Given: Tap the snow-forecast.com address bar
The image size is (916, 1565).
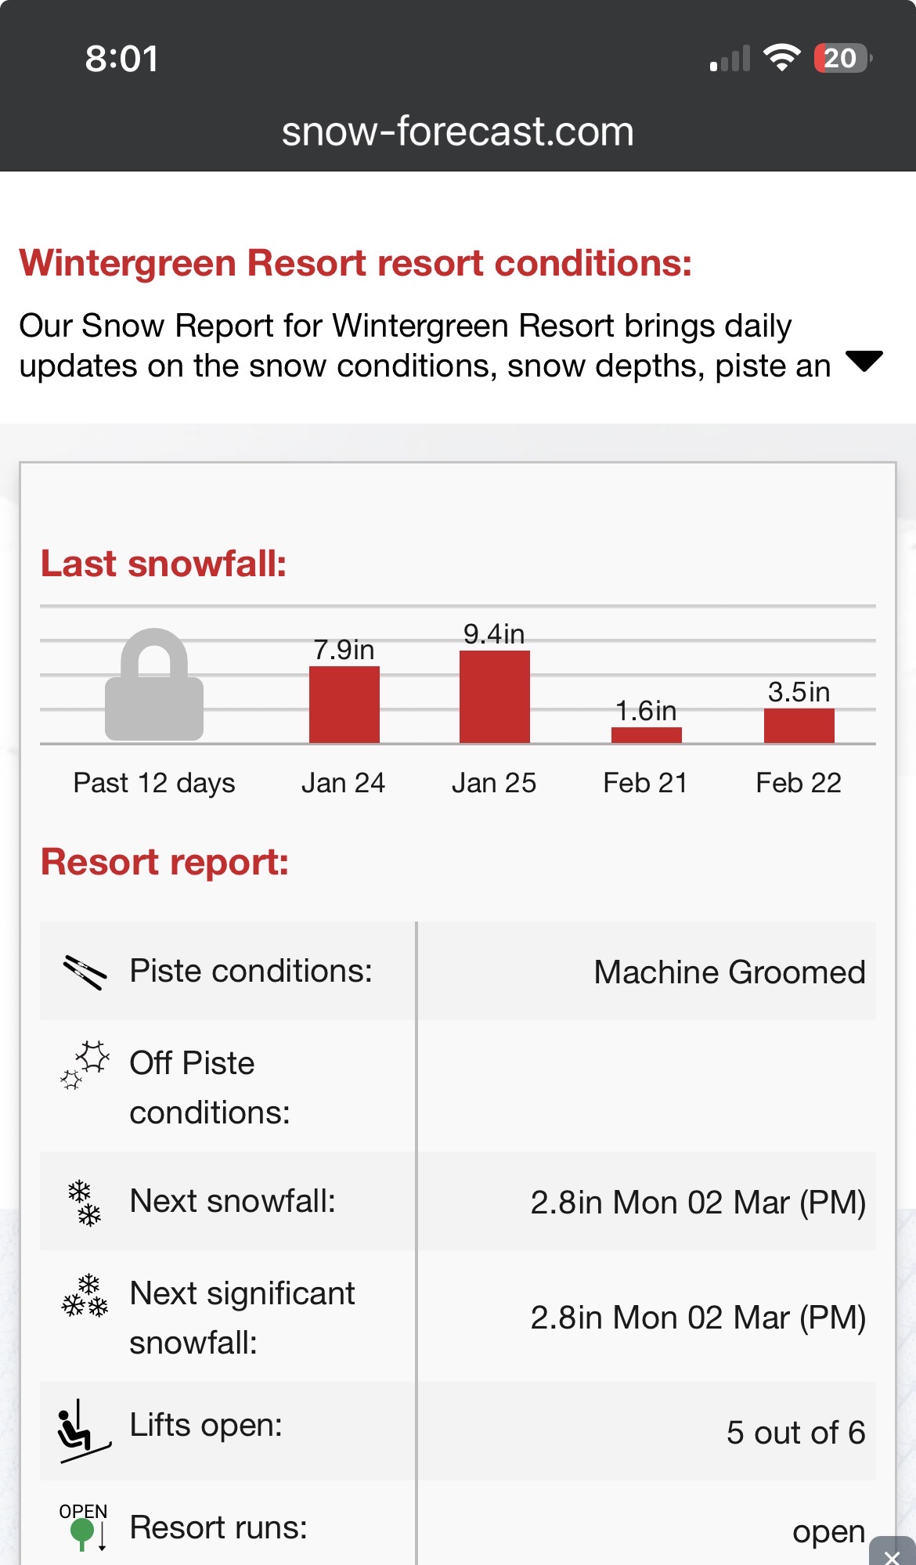Looking at the screenshot, I should [x=458, y=132].
